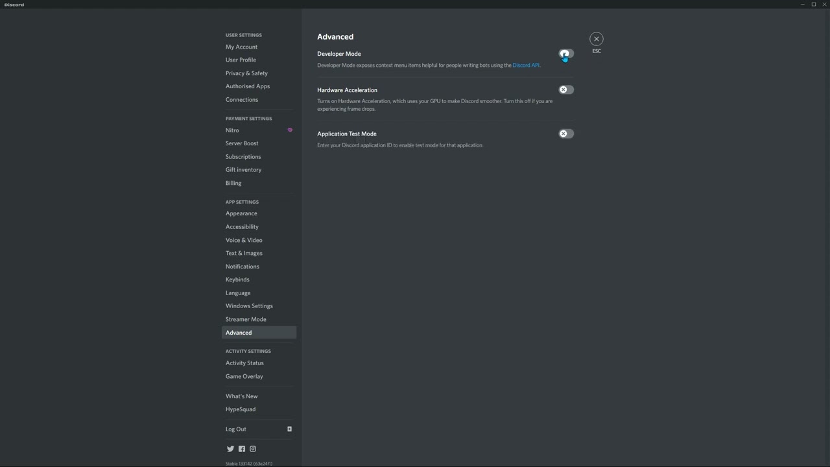Select the Advanced sidebar item
This screenshot has height=467, width=830.
pyautogui.click(x=259, y=333)
